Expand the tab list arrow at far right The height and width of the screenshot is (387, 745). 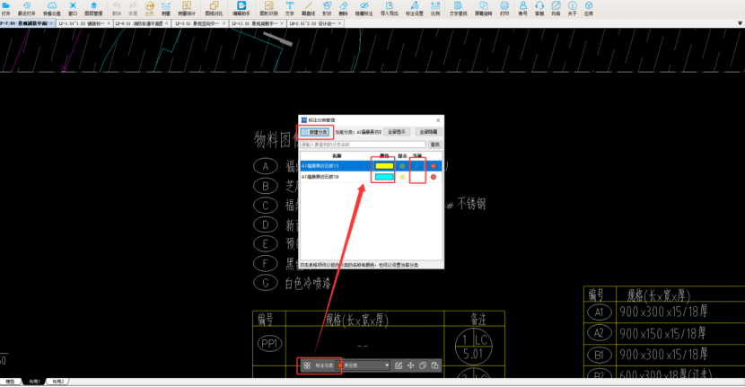point(740,23)
